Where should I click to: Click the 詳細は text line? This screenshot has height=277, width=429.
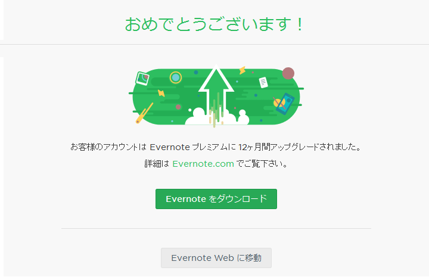tap(216, 164)
